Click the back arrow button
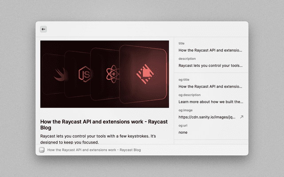Viewport: 284px width, 177px height. click(x=43, y=29)
